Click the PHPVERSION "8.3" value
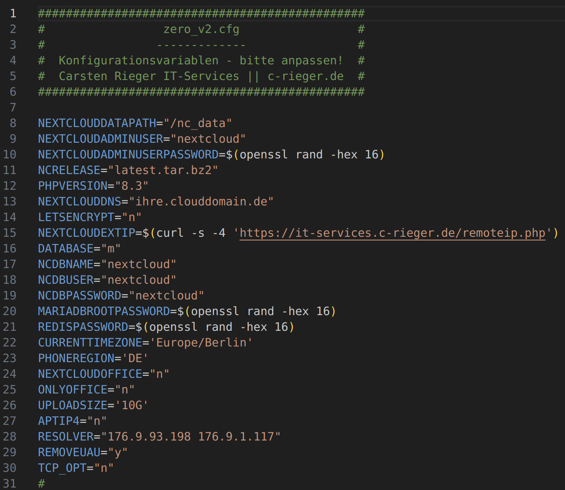This screenshot has width=565, height=490. click(132, 186)
